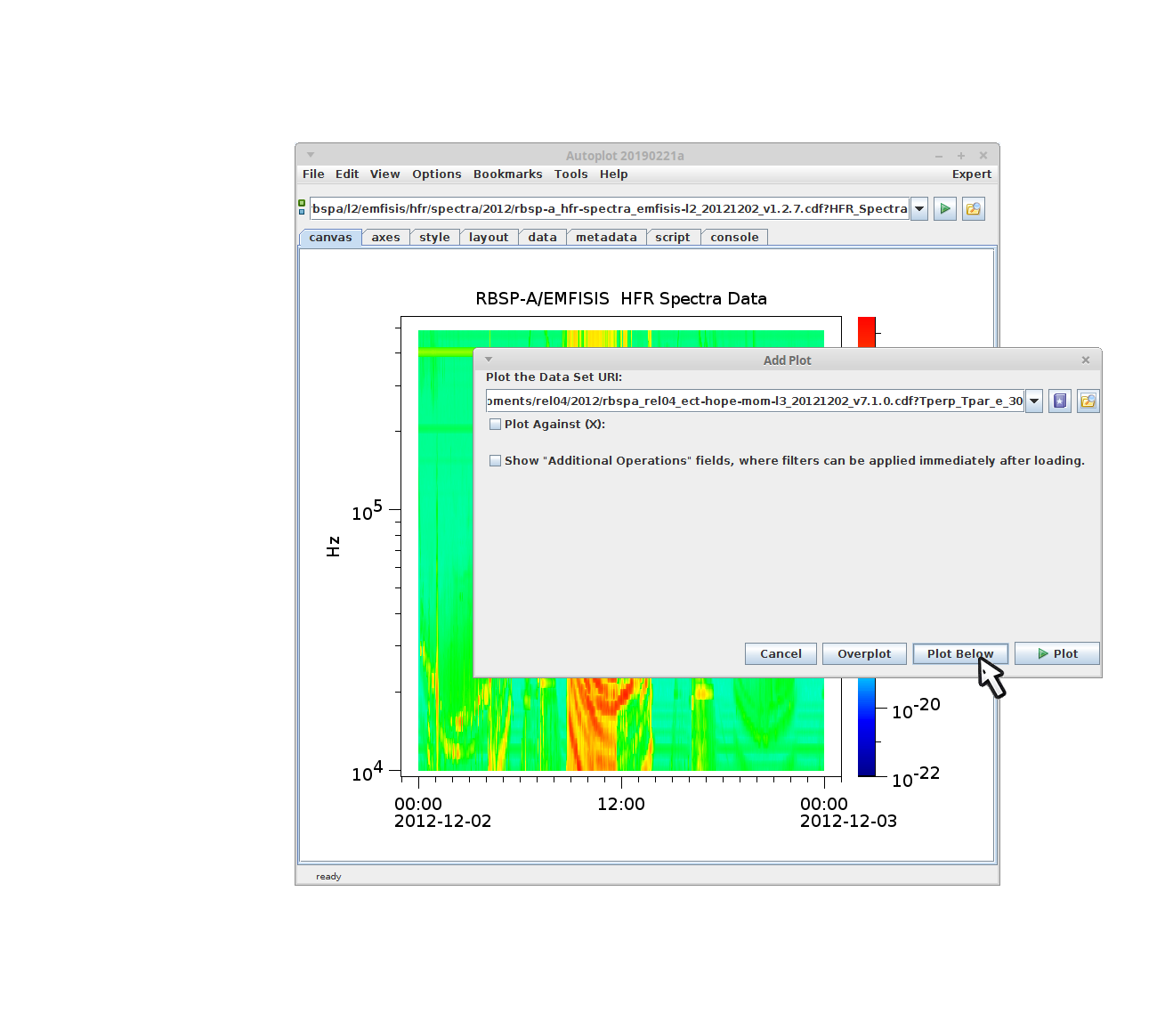The image size is (1173, 1029).
Task: Click in the Add Plot data set URI field
Action: click(755, 401)
